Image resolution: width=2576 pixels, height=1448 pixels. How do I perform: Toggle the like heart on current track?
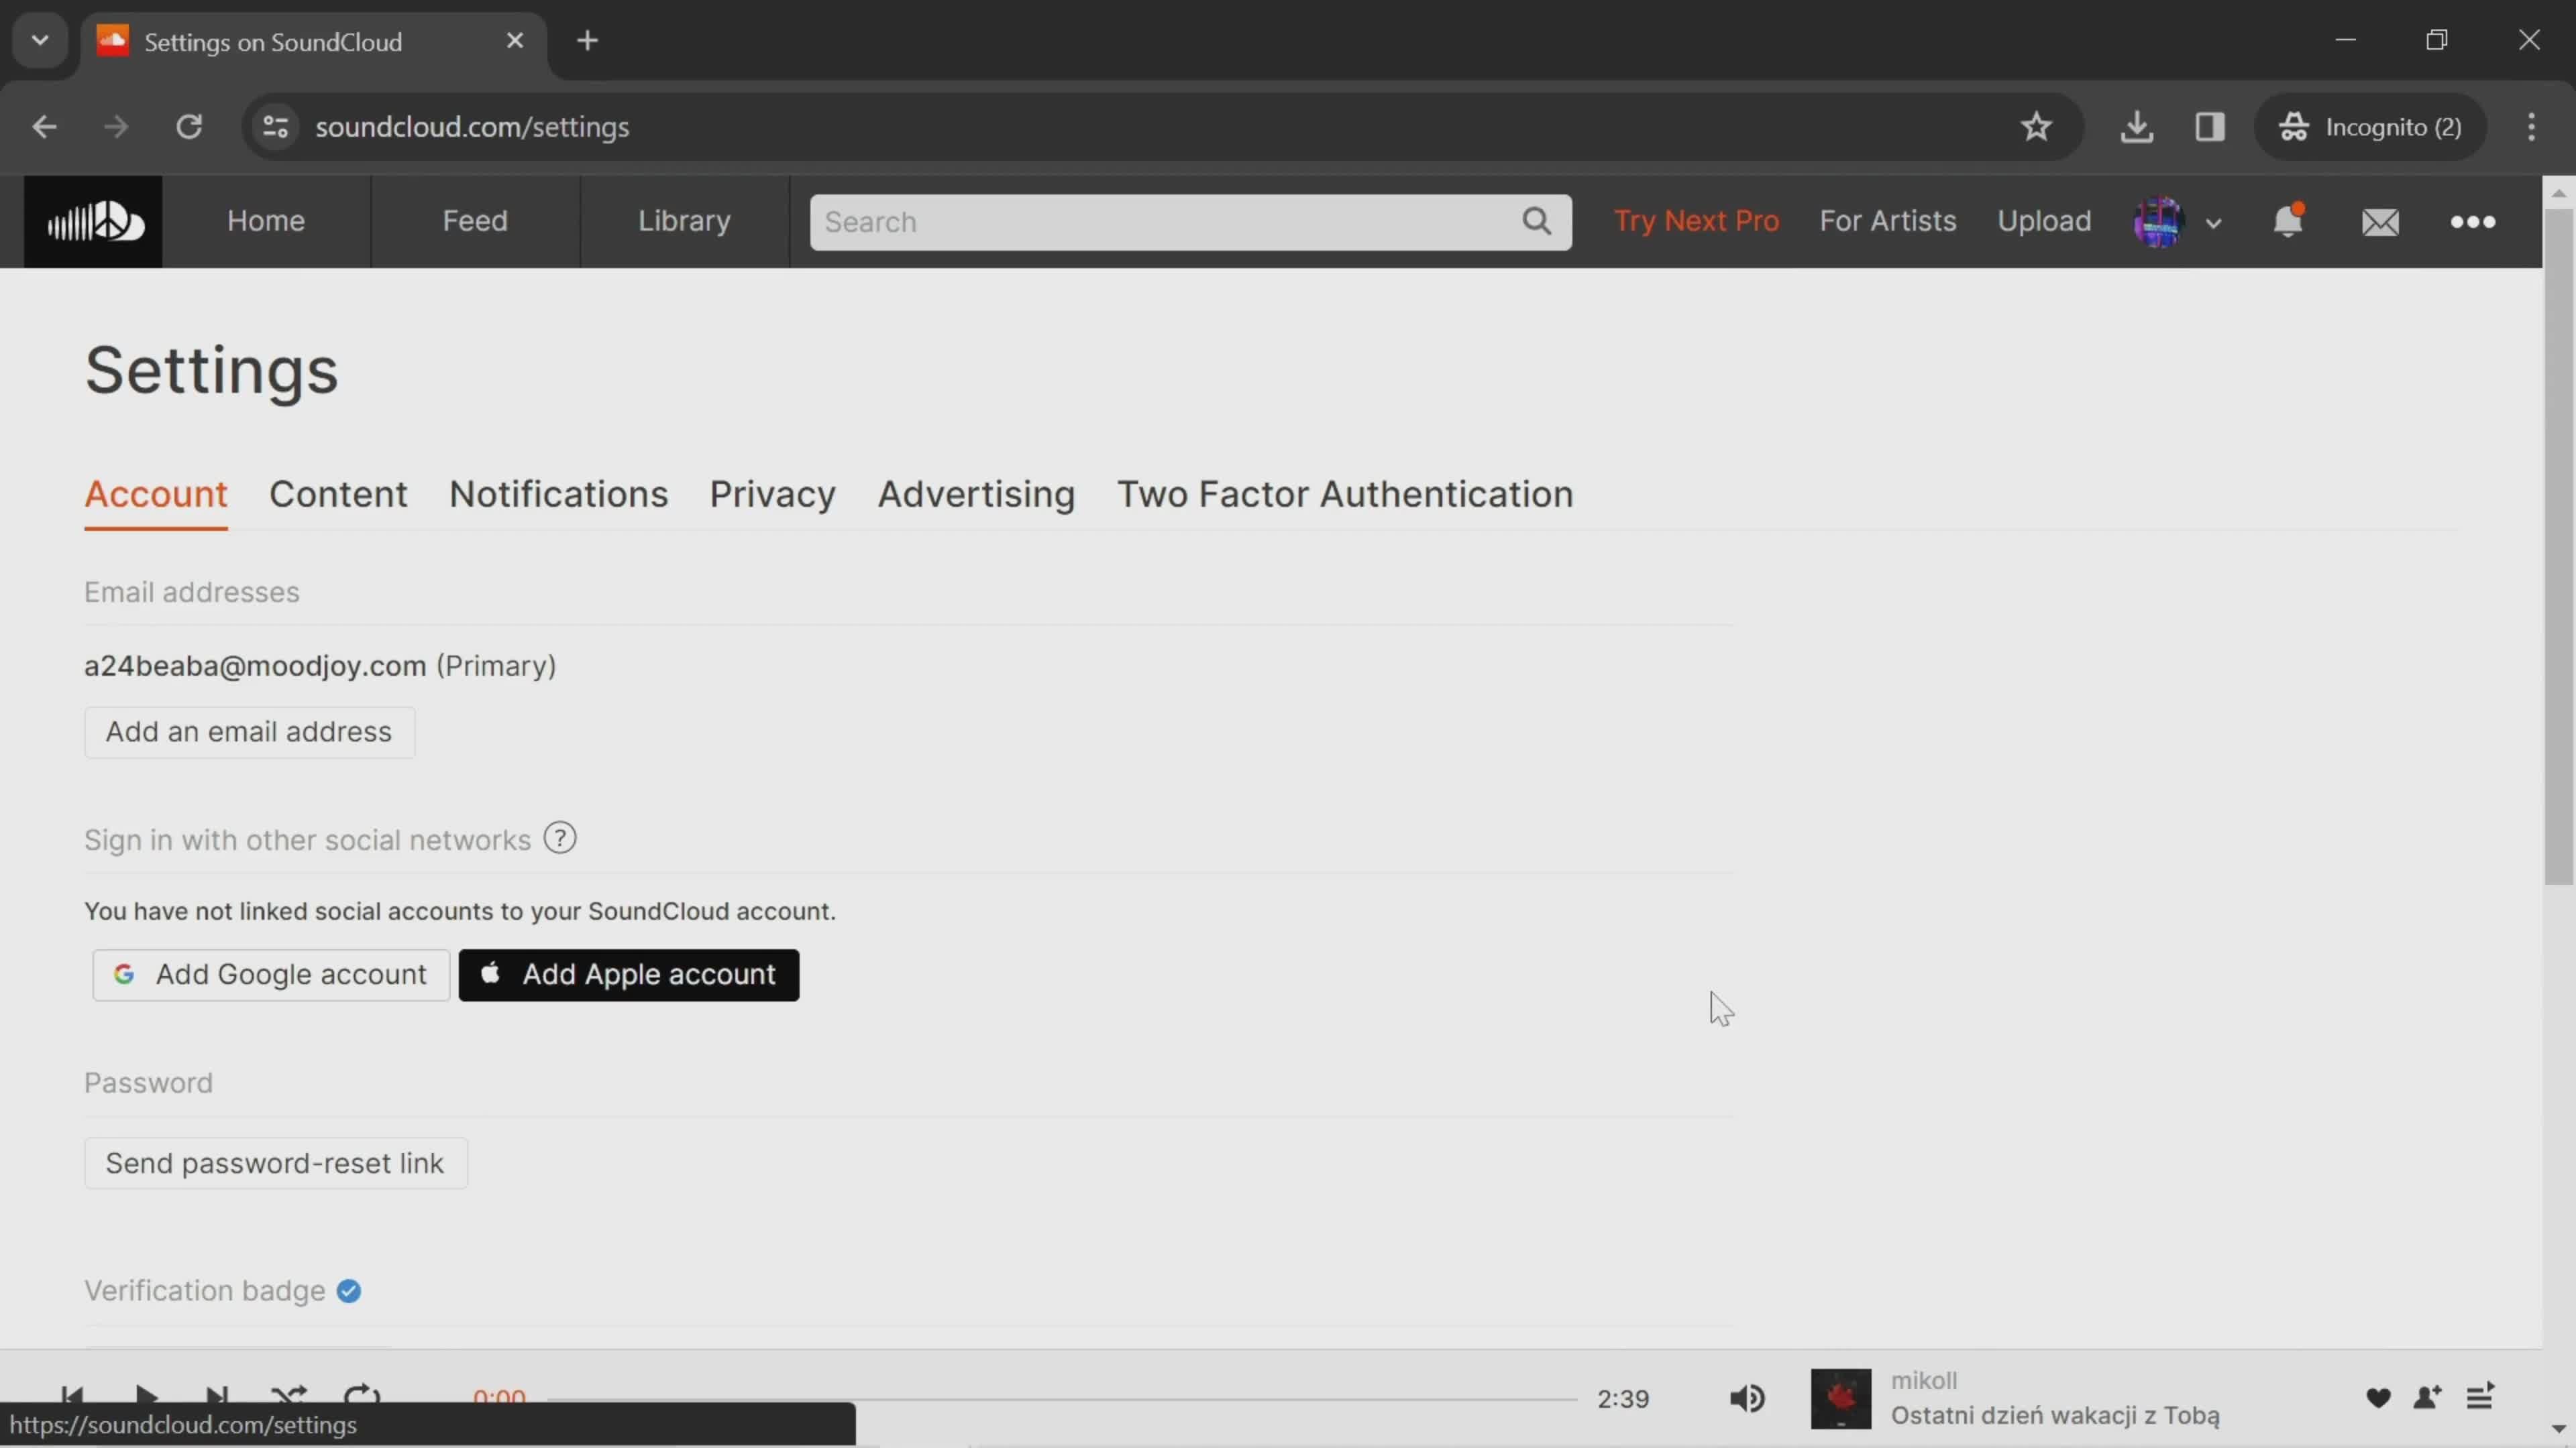[2378, 1397]
